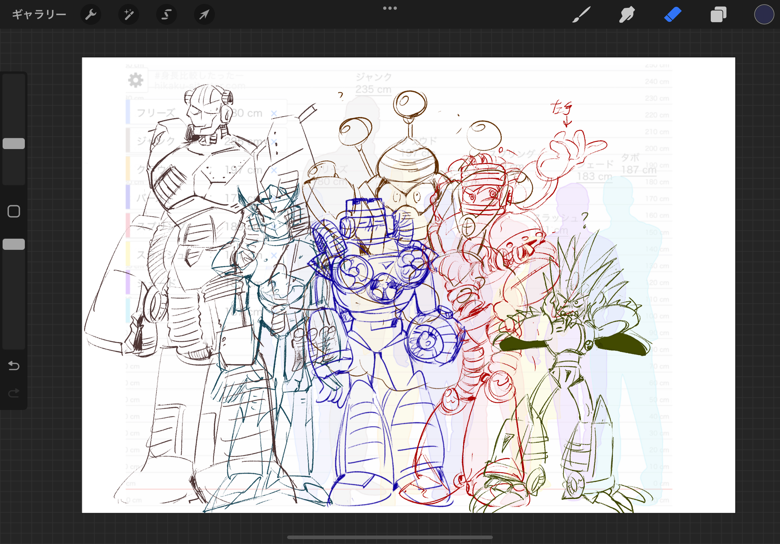Redo the undone action

pyautogui.click(x=14, y=393)
